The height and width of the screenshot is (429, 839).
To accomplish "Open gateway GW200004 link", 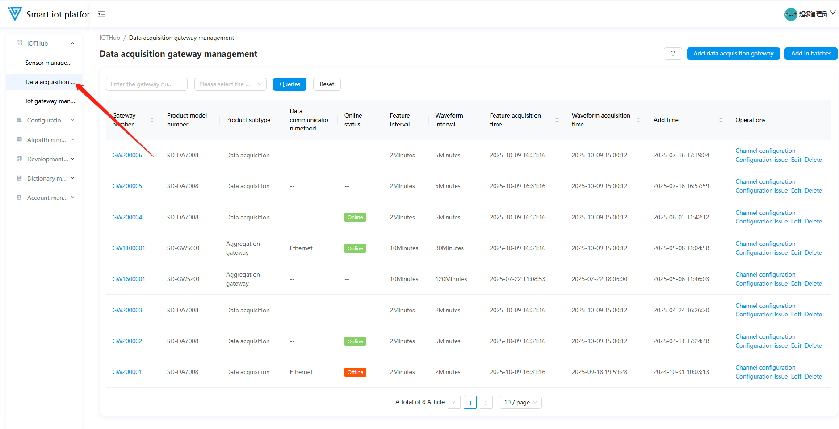I will pyautogui.click(x=127, y=218).
